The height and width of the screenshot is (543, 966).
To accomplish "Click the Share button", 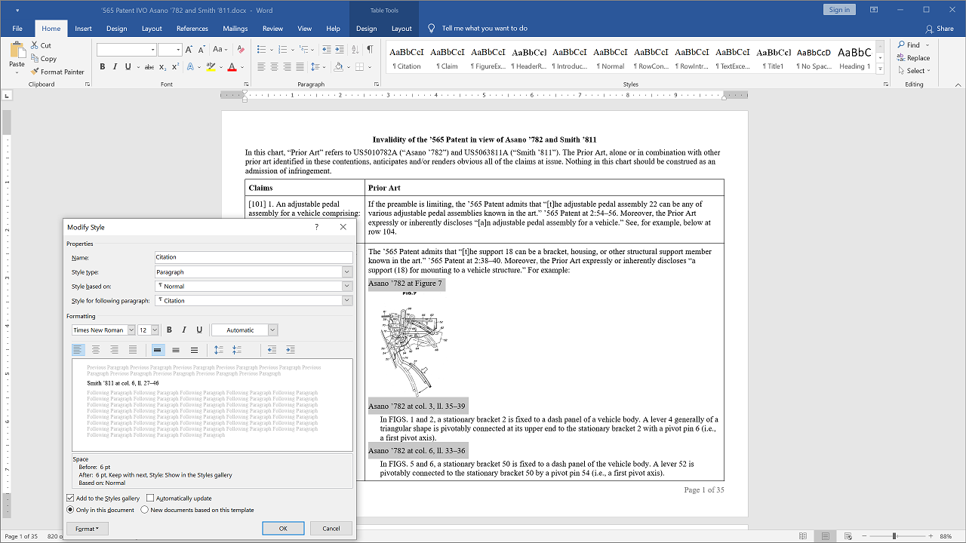I will pos(940,29).
